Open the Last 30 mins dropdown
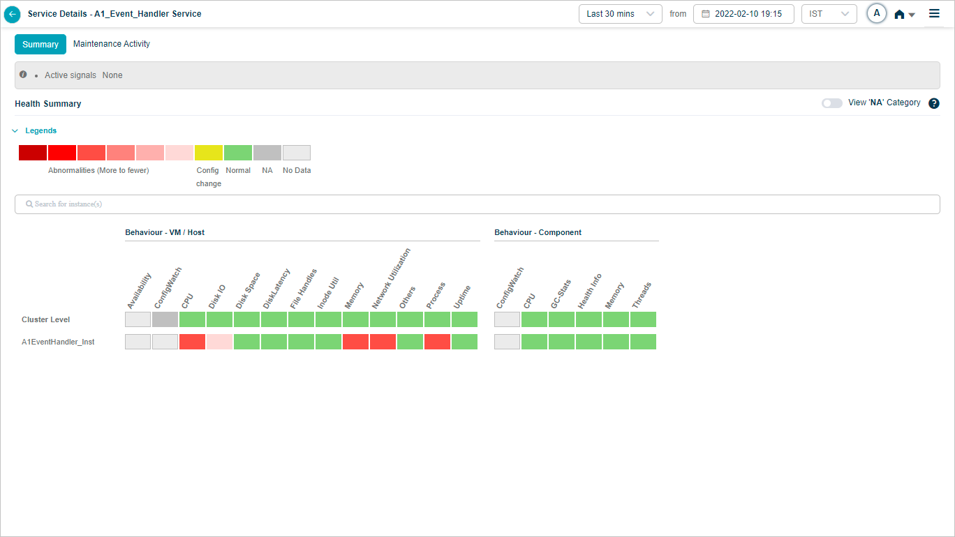 tap(620, 14)
